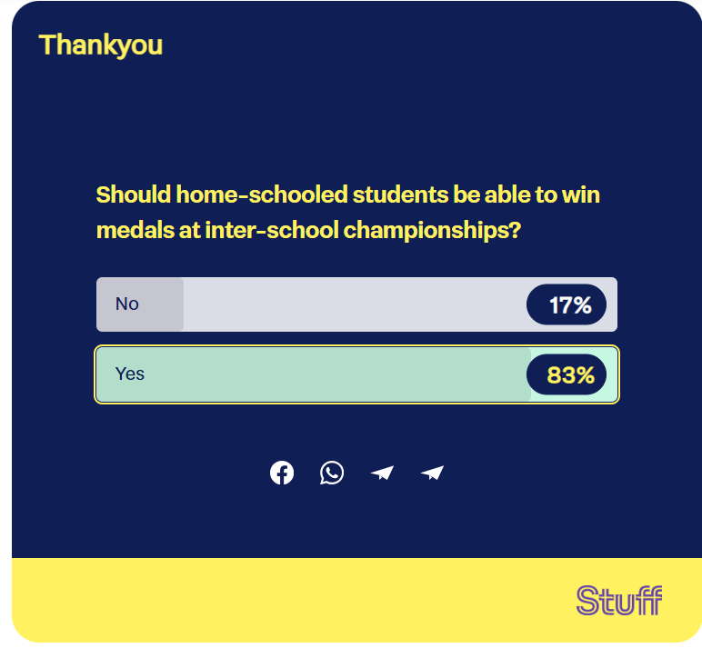Share the poll via WhatsApp icon
Screen dimensions: 702x648
click(332, 473)
